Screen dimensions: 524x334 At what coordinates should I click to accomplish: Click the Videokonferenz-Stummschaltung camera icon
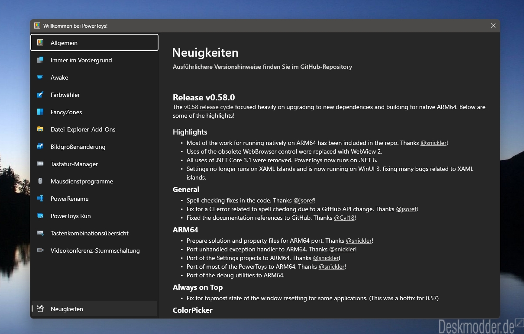click(40, 250)
